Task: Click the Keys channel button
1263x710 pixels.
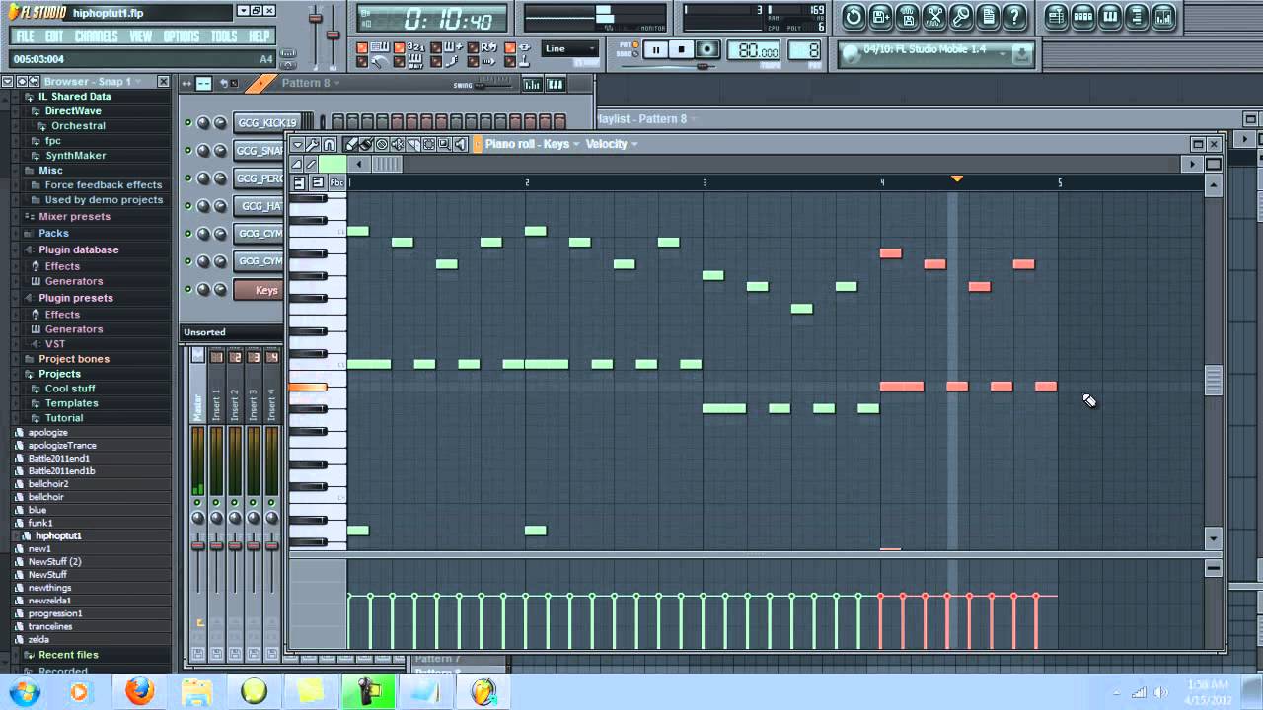Action: pos(259,290)
